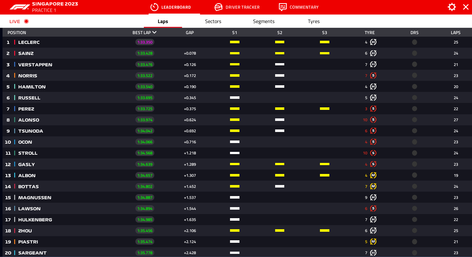Select driver VERSTAPPEN row name
Viewport: 472px width, 257px height.
[x=35, y=65]
